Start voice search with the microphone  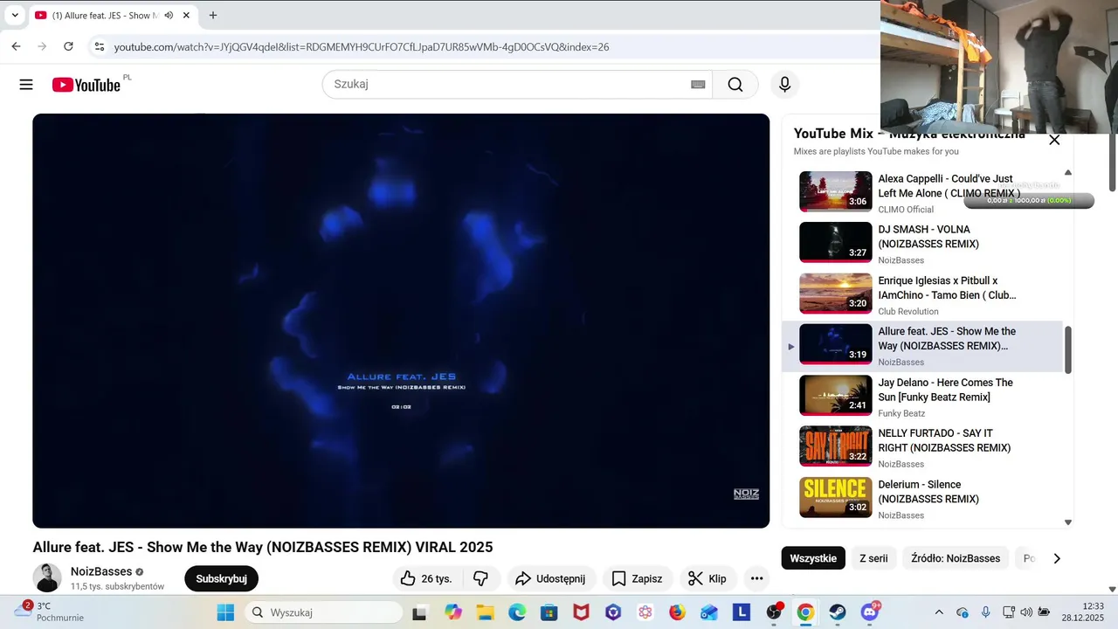[784, 85]
